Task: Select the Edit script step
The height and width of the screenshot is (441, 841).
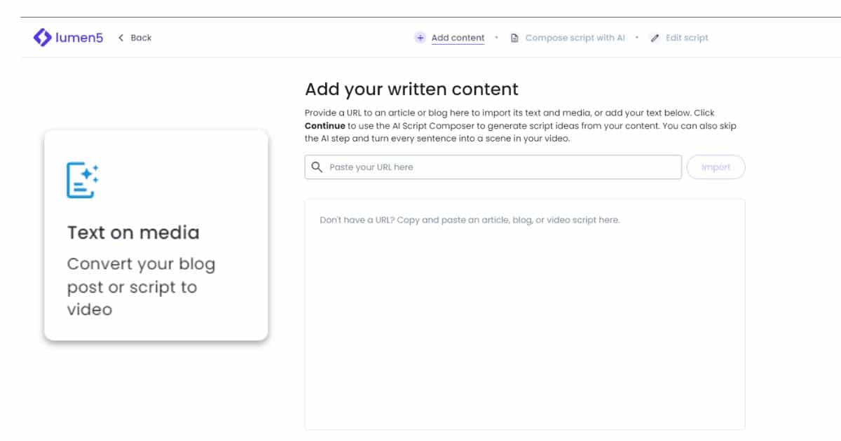Action: click(x=687, y=38)
